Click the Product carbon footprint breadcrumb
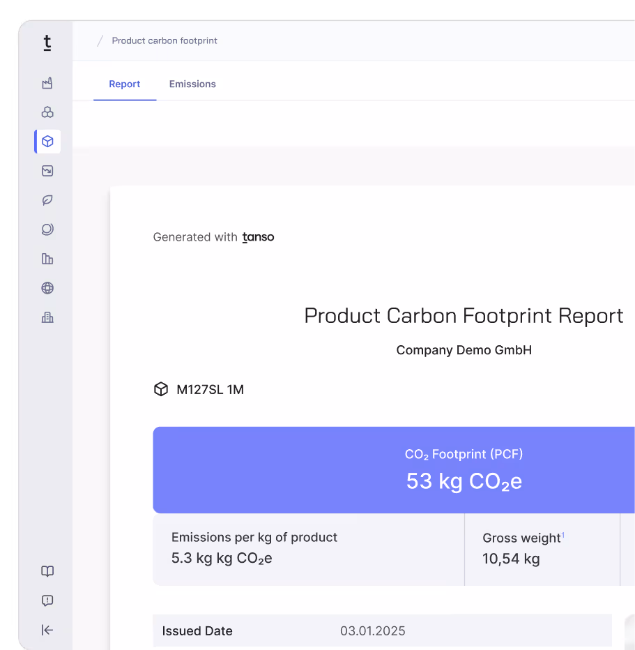The image size is (635, 650). pos(165,40)
